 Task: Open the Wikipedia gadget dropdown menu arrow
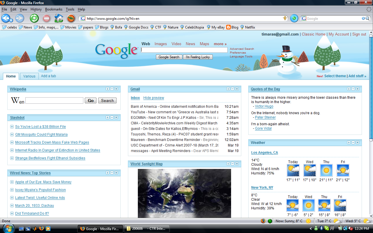(x=108, y=89)
